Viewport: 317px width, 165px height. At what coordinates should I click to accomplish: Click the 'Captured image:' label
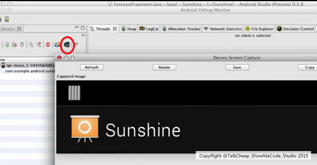[71, 76]
